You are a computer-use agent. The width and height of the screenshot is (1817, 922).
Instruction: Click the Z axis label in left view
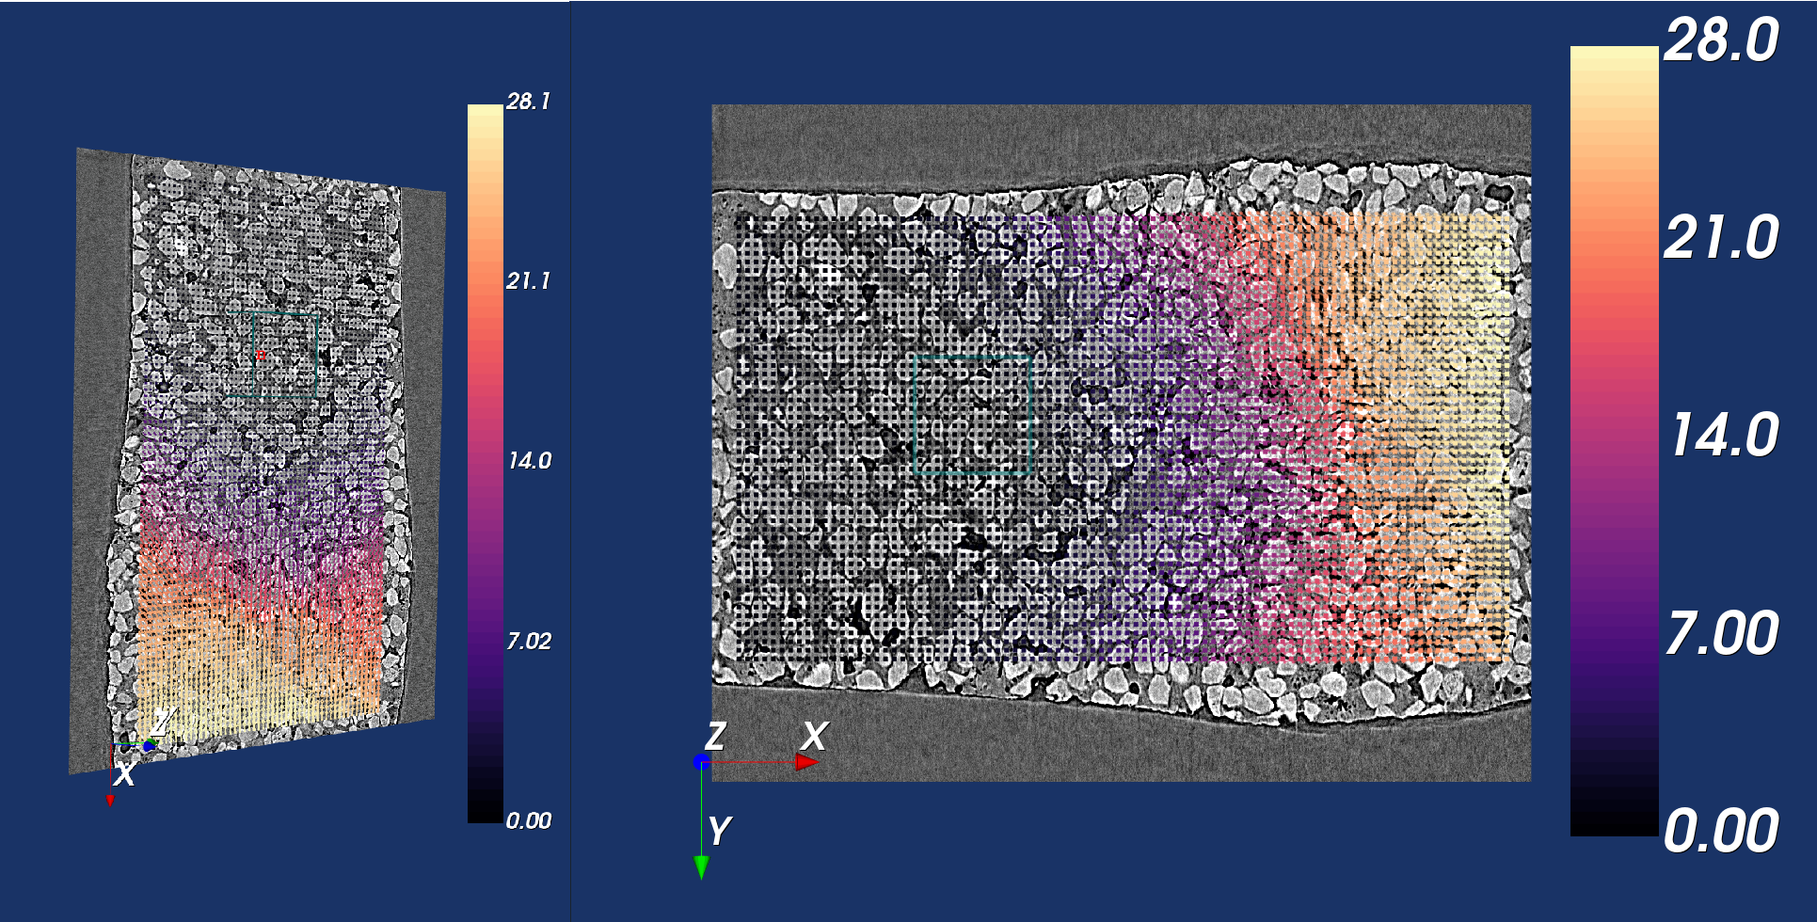click(161, 723)
